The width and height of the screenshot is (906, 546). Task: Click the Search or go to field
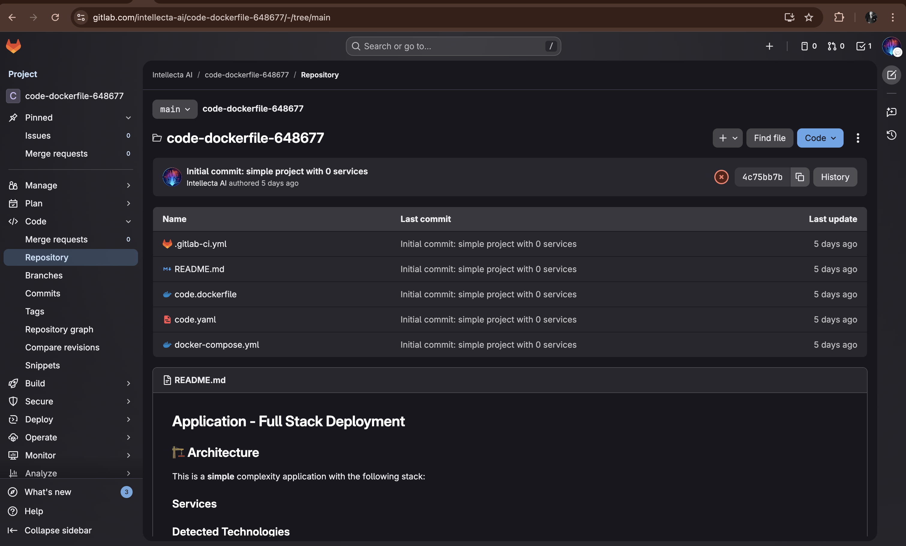click(x=453, y=46)
